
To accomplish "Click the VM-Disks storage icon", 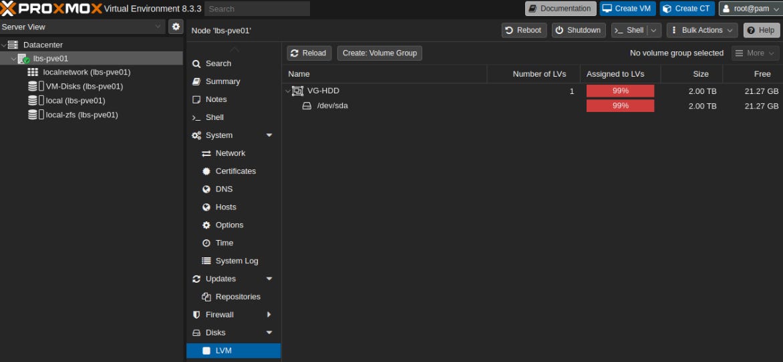I will 35,86.
